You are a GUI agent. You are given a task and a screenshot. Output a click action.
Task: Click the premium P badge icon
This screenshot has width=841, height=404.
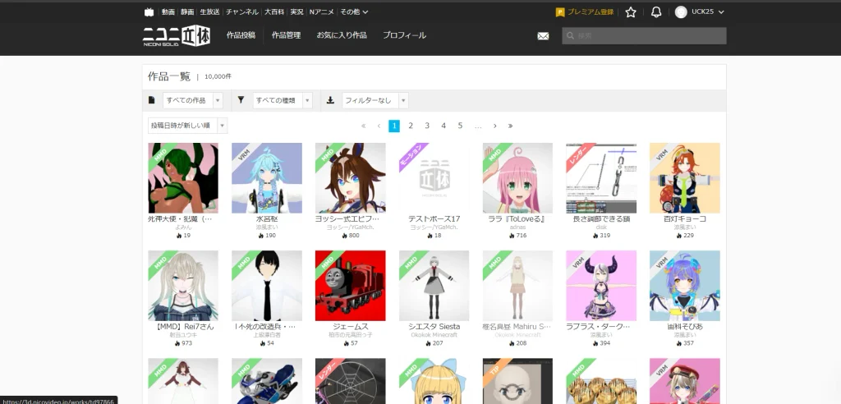[x=560, y=11]
